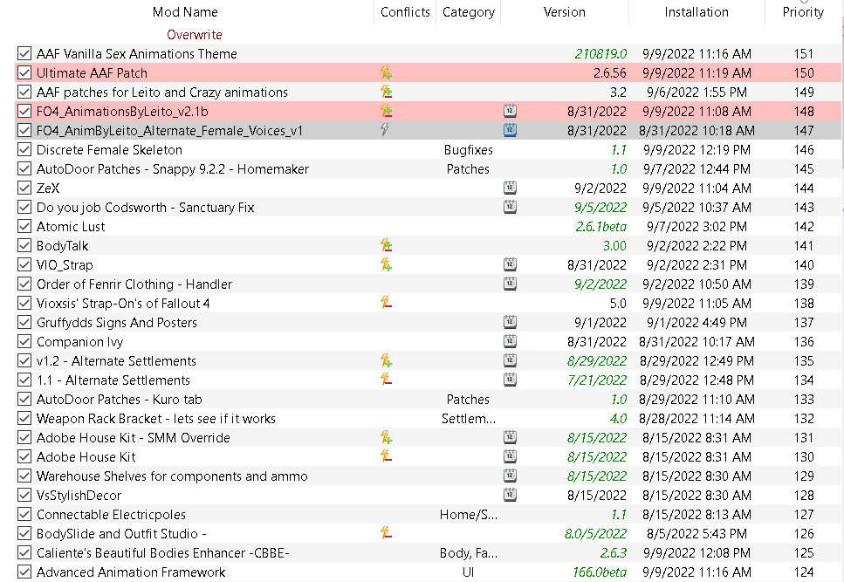Click version 5.0 for Vioxsis' Strap-On's
Screen dimensions: 844x582
[x=618, y=304]
